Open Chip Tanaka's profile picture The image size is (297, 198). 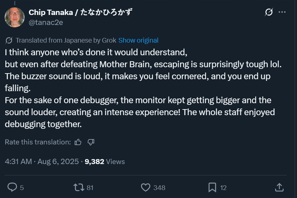tap(15, 17)
